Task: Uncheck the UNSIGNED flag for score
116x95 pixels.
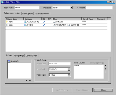Action: click(x=54, y=25)
